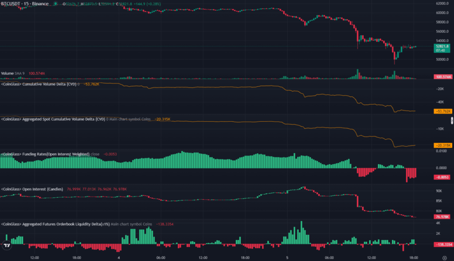Click the 58000.0 price scale label
This screenshot has width=454, height=261.
click(442, 22)
